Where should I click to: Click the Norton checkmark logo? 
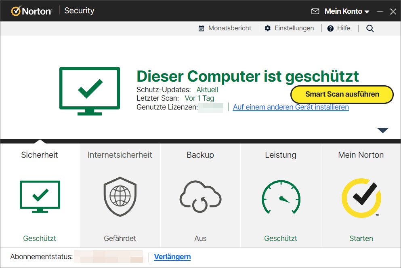pos(16,11)
